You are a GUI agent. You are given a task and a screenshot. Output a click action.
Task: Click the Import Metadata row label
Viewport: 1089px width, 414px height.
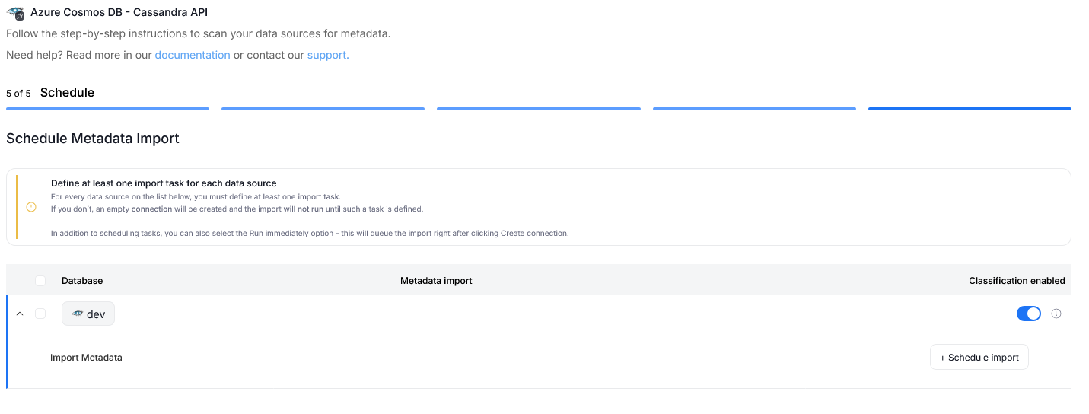[x=86, y=358]
